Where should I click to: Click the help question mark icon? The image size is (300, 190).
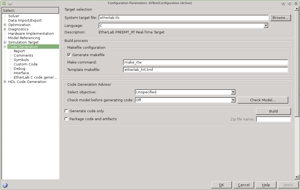click(5, 185)
